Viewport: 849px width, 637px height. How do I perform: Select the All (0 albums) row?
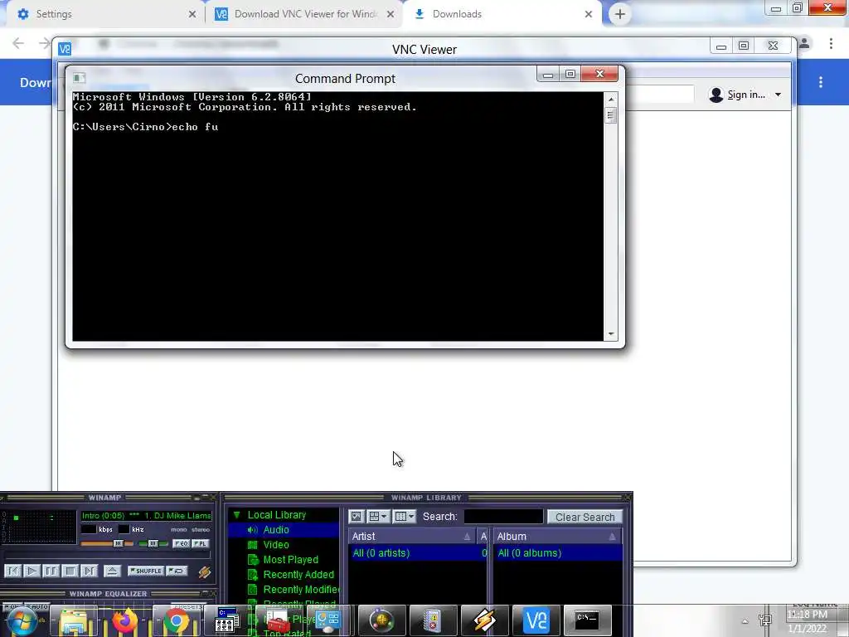(558, 553)
